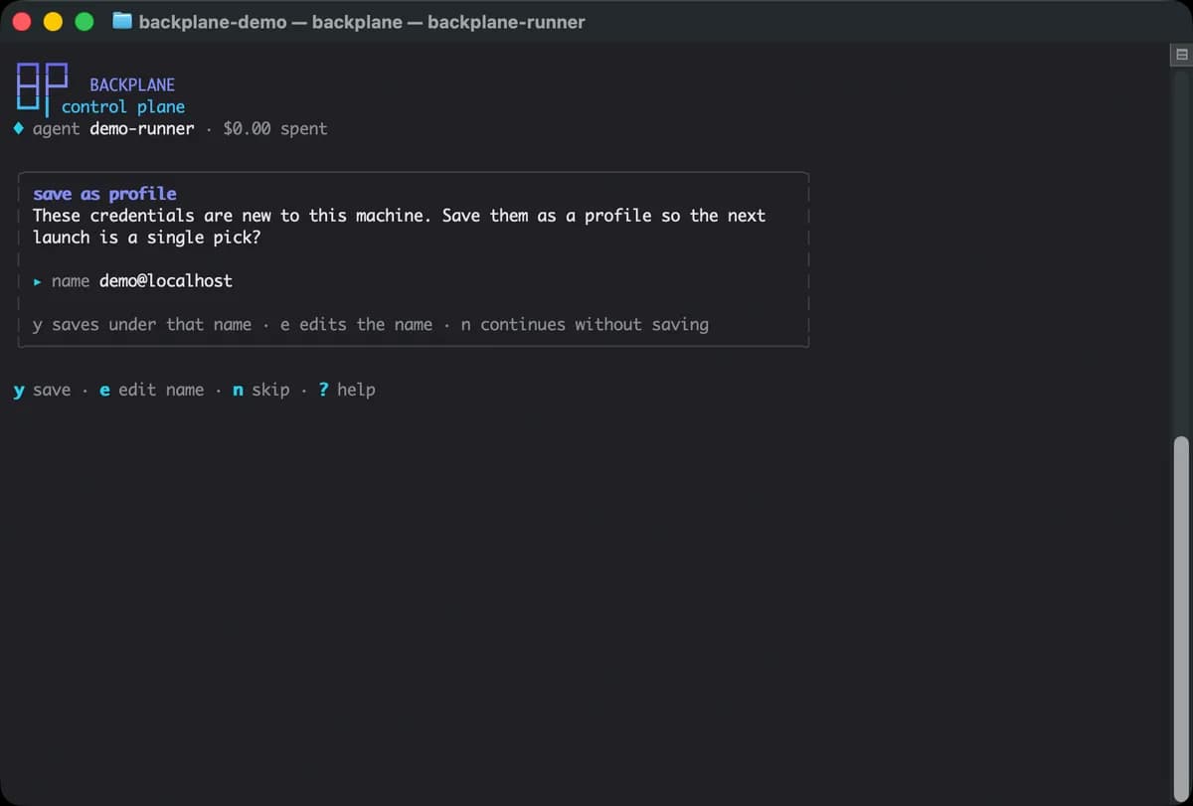Viewport: 1193px width, 806px height.
Task: Click 'n continues without saving' hint
Action: pyautogui.click(x=585, y=324)
